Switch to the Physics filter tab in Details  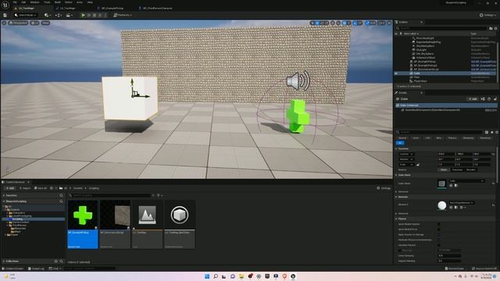click(452, 138)
